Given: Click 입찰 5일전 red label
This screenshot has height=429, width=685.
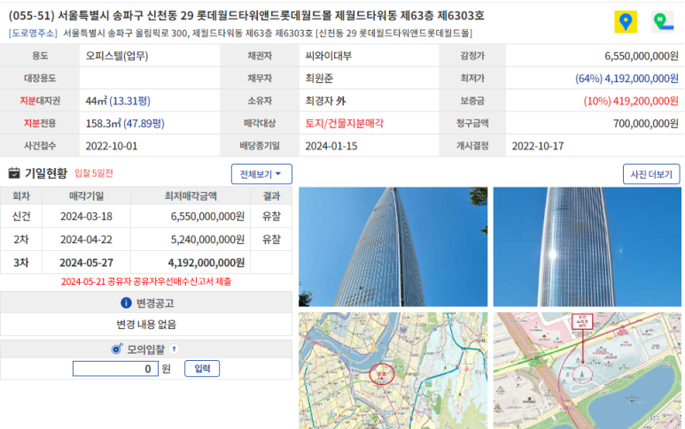Looking at the screenshot, I should (93, 173).
